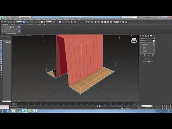This screenshot has height=129, width=172.
Task: Switch to the Create command panel
Action: pos(140,36)
